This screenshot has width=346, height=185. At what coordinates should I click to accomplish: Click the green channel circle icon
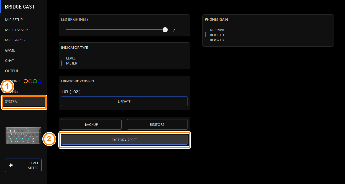[35, 81]
